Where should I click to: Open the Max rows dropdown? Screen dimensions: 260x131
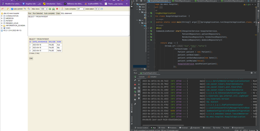(44, 9)
